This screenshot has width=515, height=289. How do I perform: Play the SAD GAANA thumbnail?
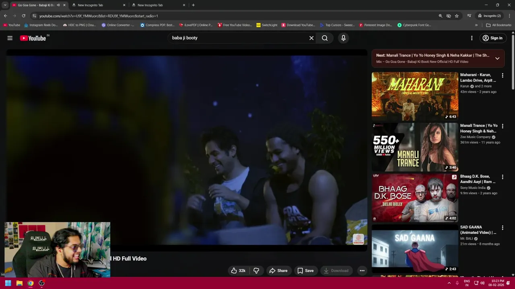(415, 248)
